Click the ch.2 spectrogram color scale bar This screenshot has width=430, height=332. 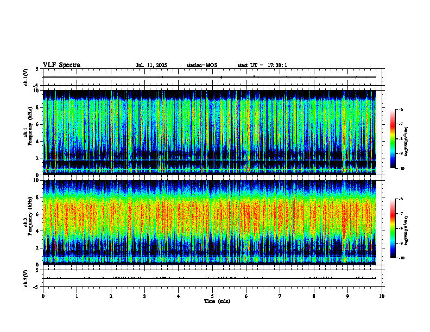(393, 228)
